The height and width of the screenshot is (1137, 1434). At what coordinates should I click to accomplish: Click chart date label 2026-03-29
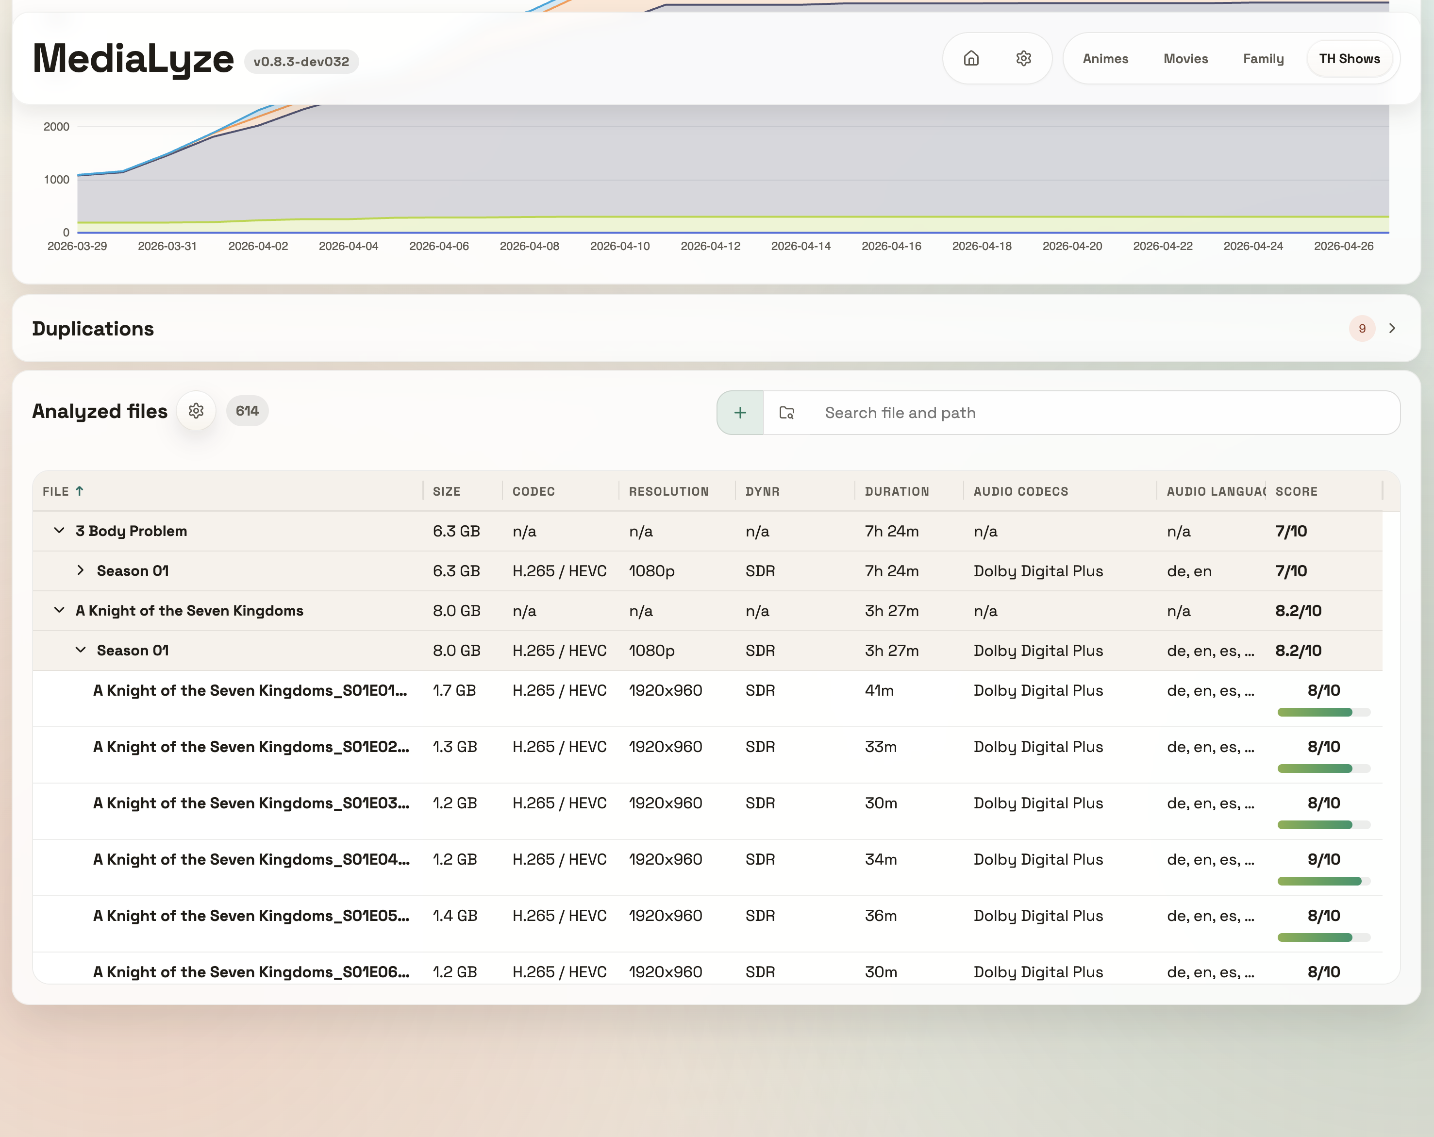point(77,246)
